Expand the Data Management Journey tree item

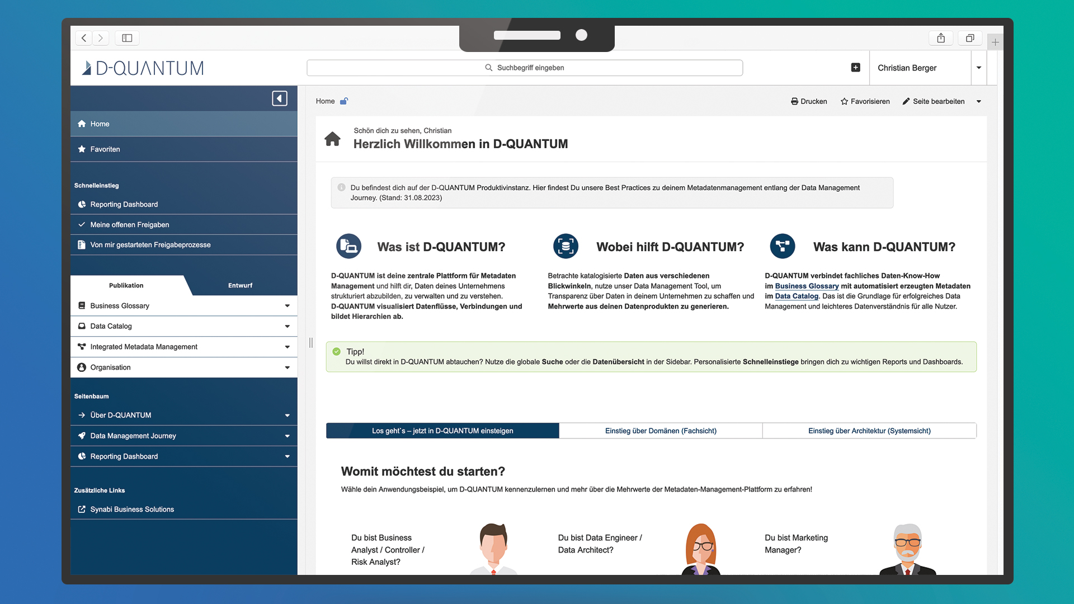click(x=287, y=436)
